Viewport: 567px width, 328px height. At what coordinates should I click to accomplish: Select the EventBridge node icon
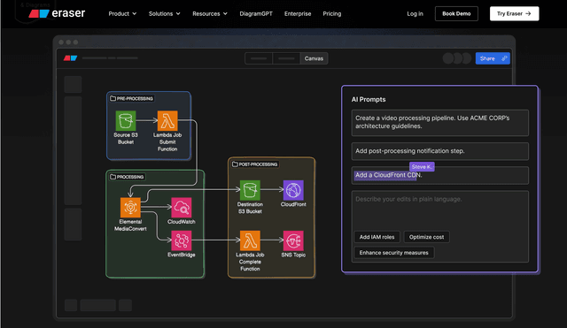(x=181, y=240)
